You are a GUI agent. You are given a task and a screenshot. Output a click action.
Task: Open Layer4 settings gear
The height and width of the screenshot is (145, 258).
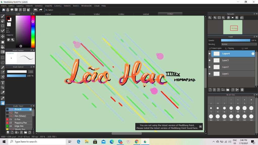point(253,54)
